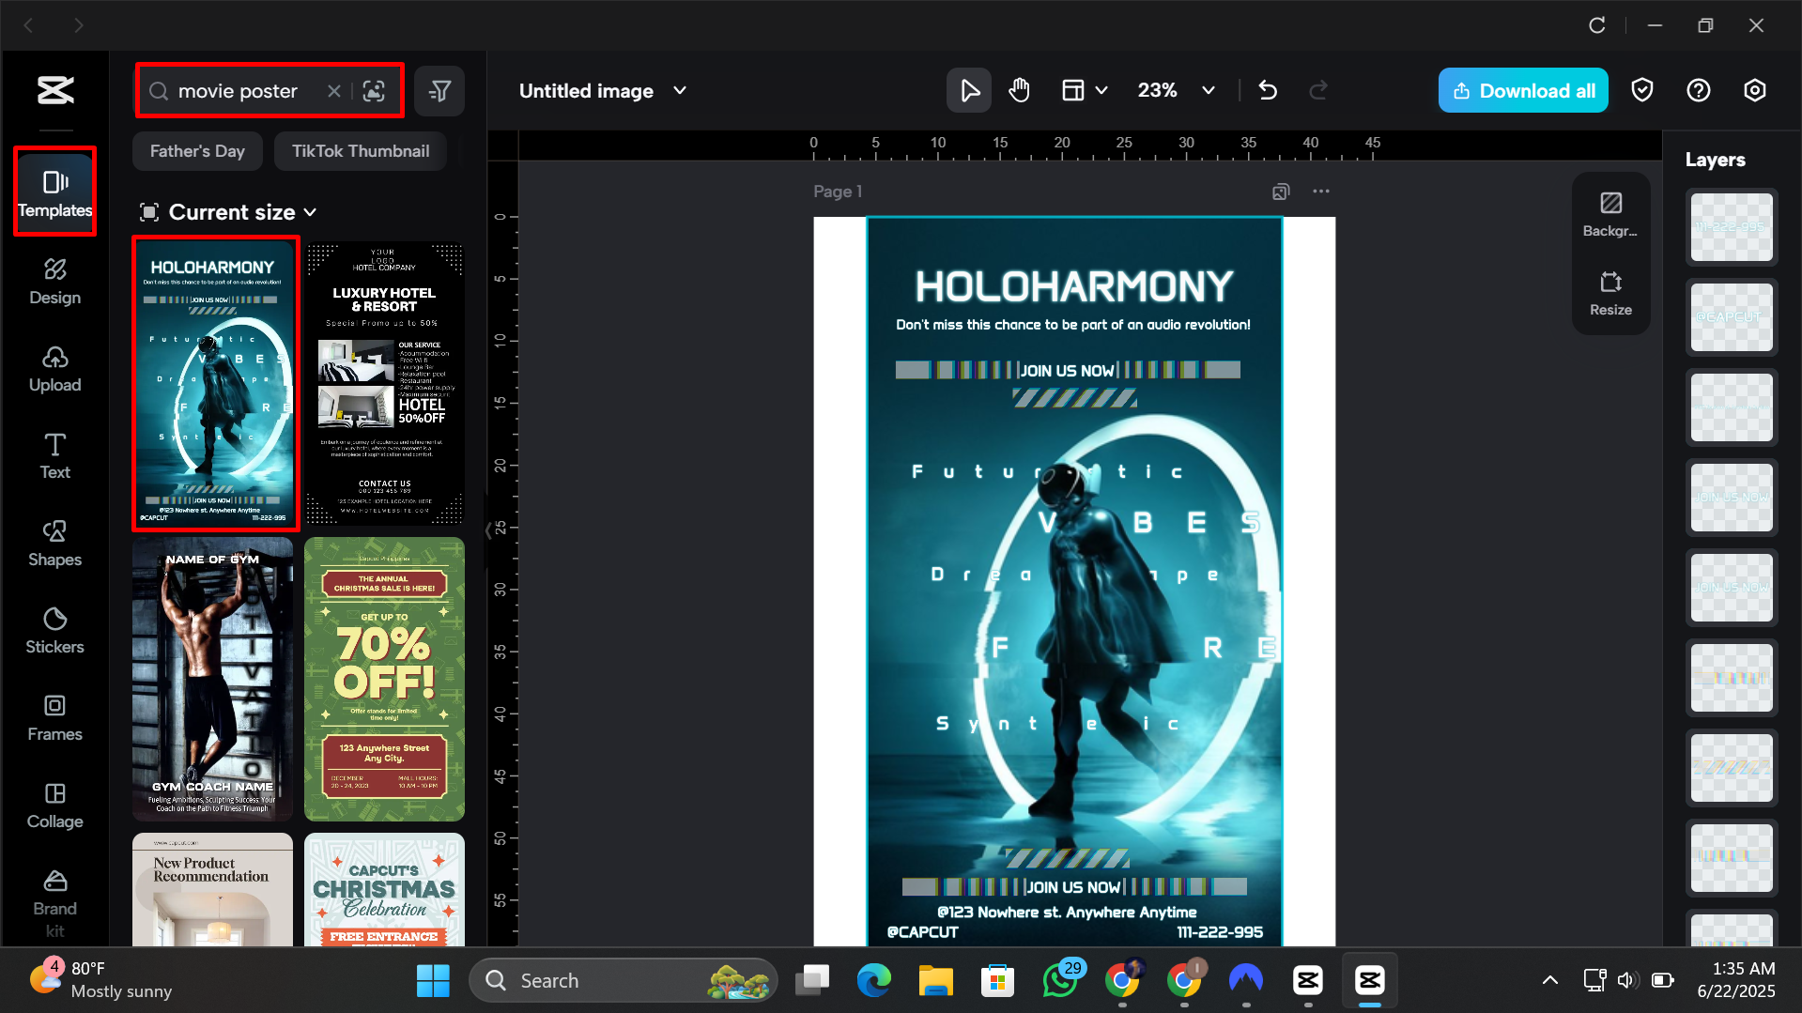Click the Download all button

click(x=1522, y=90)
